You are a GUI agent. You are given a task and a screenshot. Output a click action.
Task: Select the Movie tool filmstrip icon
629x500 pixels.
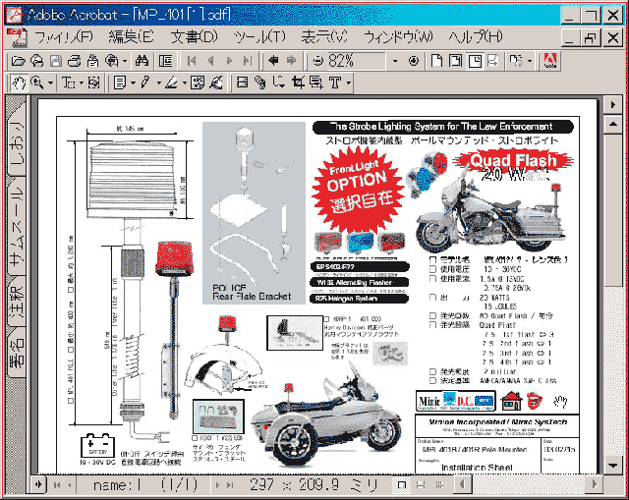coord(242,83)
